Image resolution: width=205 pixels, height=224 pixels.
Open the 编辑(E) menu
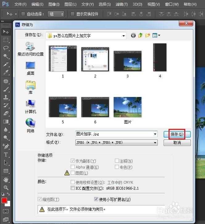click(37, 4)
